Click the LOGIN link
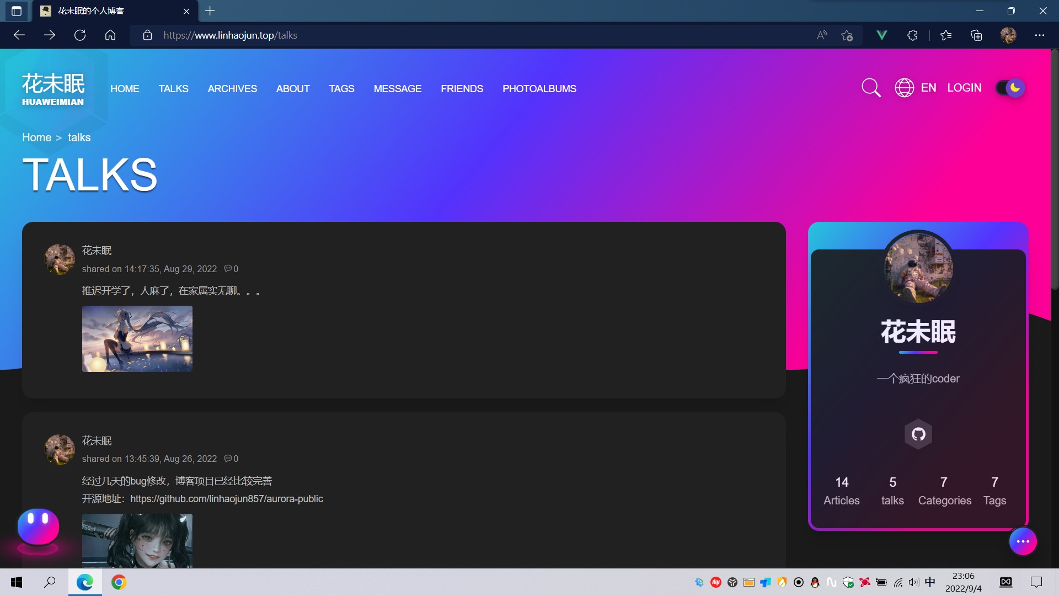 click(x=964, y=88)
